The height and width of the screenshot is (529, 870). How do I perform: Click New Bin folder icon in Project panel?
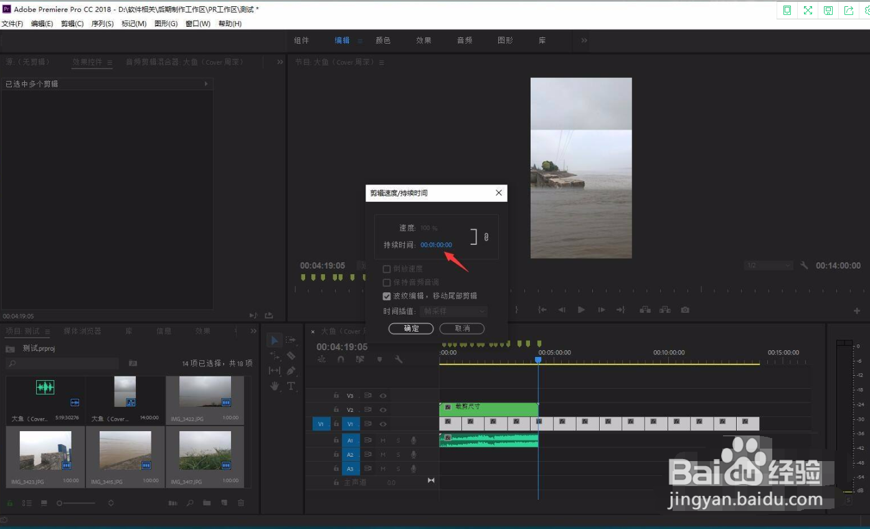coord(207,503)
